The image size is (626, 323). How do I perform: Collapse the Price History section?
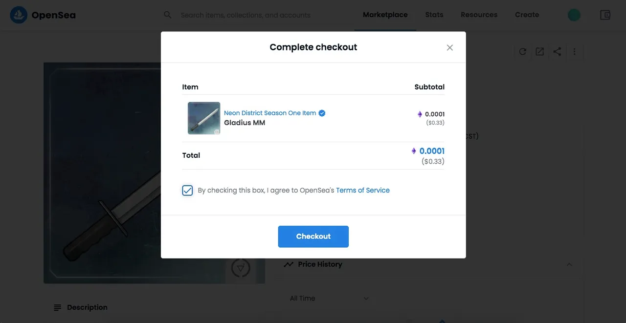coord(569,264)
